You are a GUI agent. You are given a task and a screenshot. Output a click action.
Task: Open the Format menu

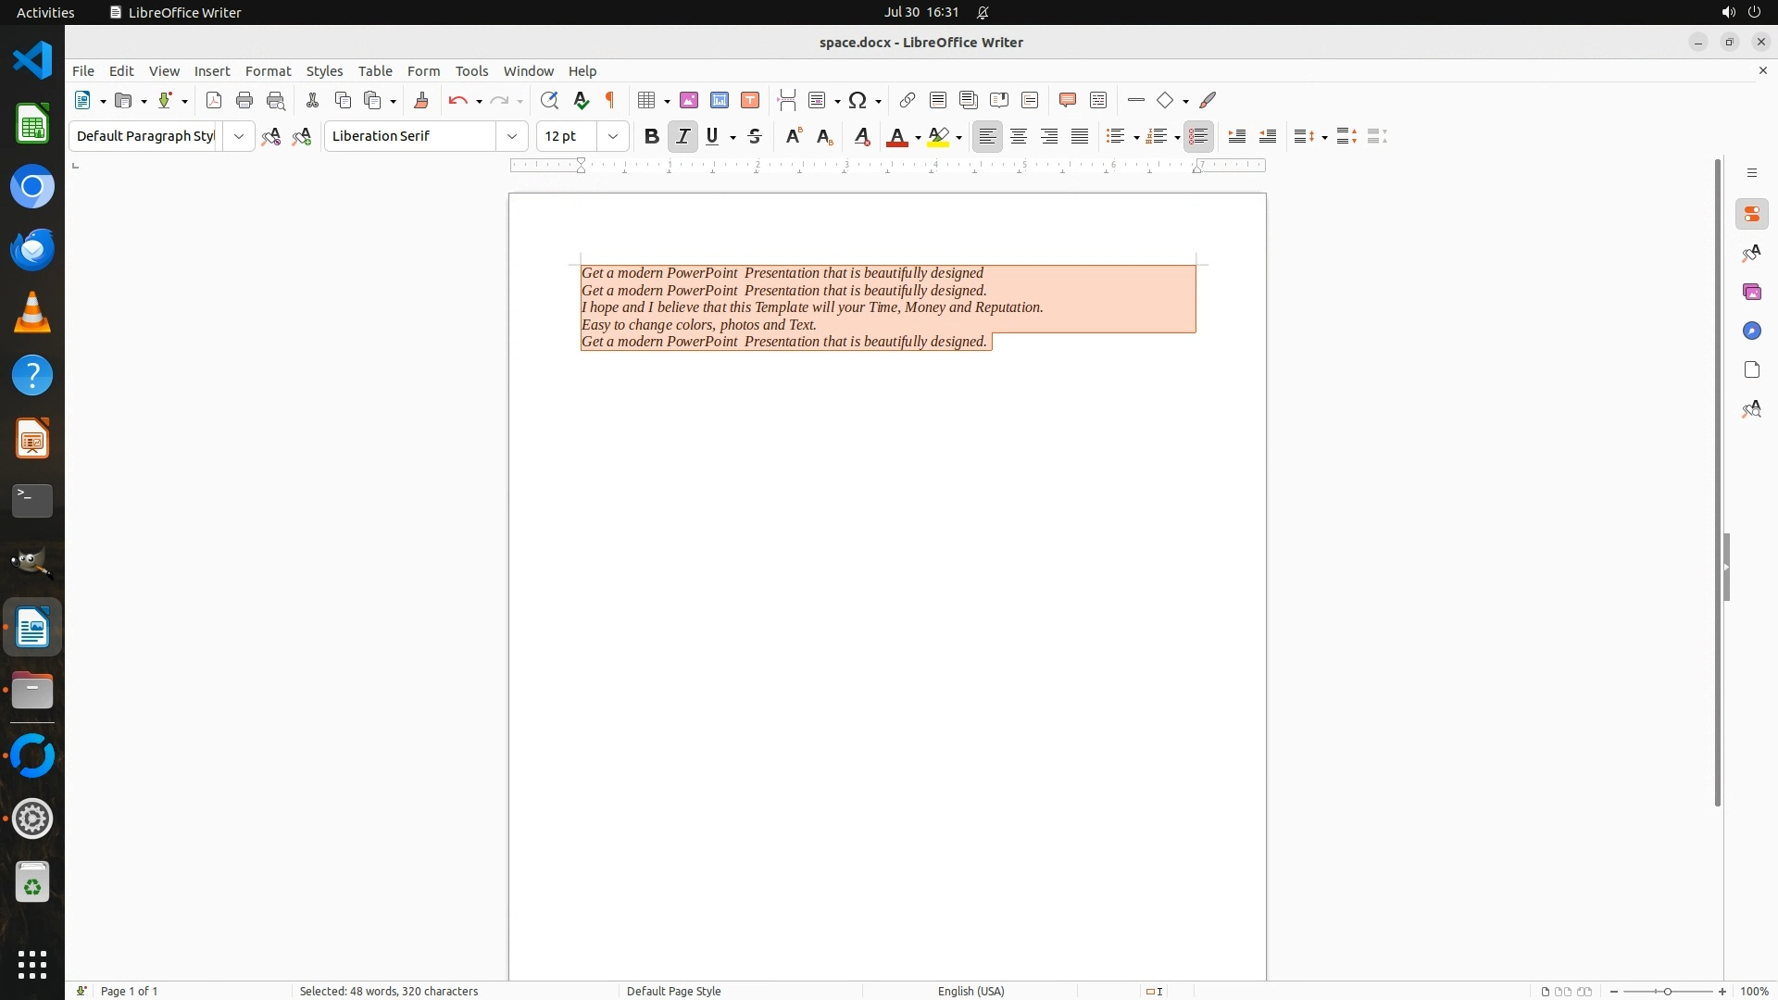(268, 71)
